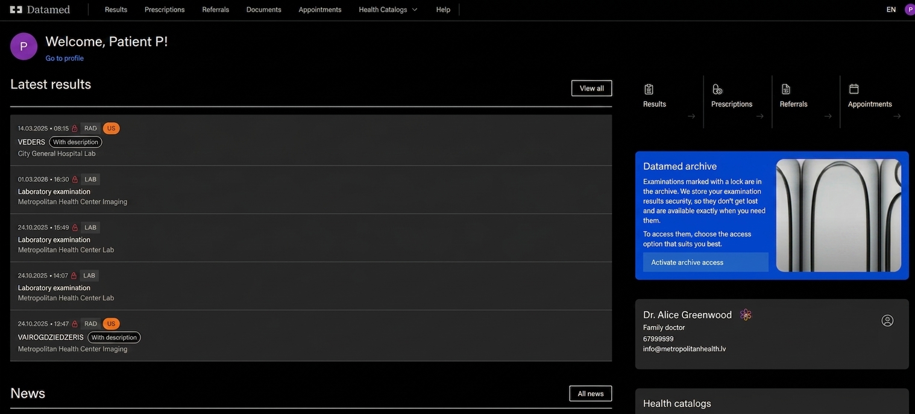Click the arrow under Results quick card
Viewport: 915px width, 414px height.
click(691, 116)
